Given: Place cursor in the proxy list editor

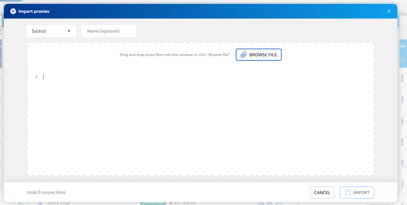Looking at the screenshot, I should click(199, 119).
